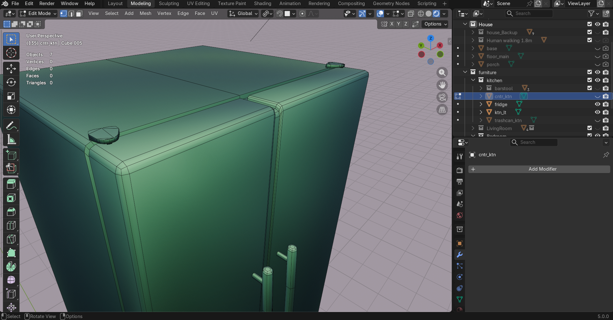Toggle camera view in viewport
Image resolution: width=613 pixels, height=320 pixels.
pyautogui.click(x=442, y=97)
